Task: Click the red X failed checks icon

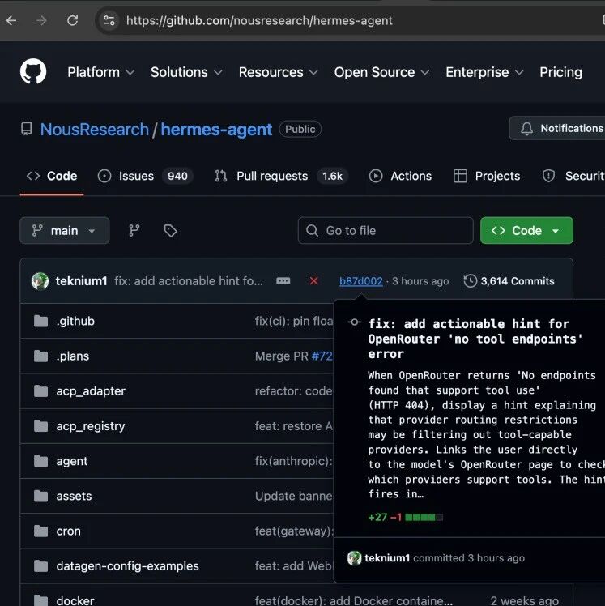Action: pos(313,281)
